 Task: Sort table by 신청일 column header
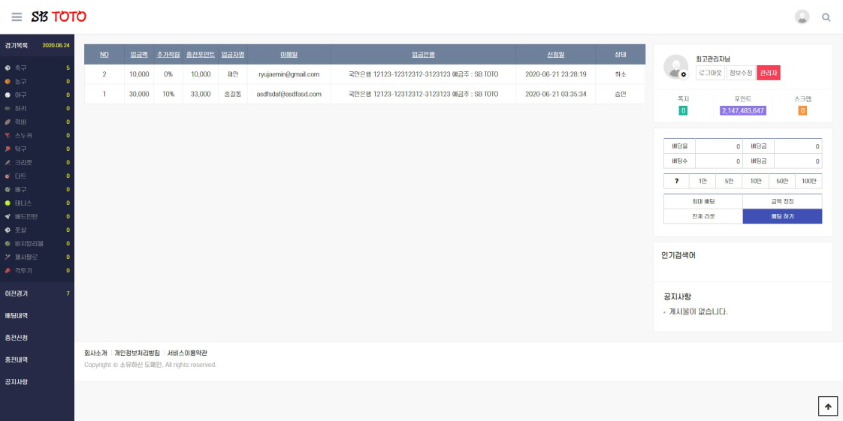coord(555,55)
